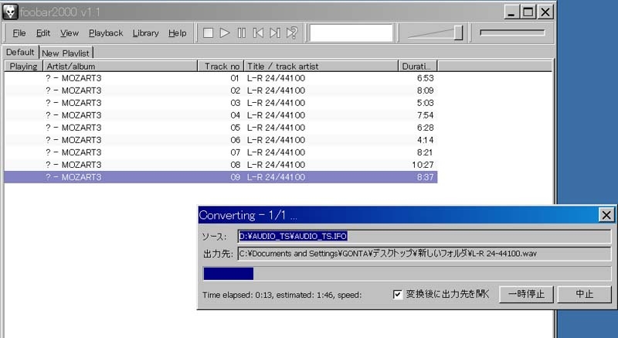
Task: Click the 中止 abort button
Action: coord(585,294)
